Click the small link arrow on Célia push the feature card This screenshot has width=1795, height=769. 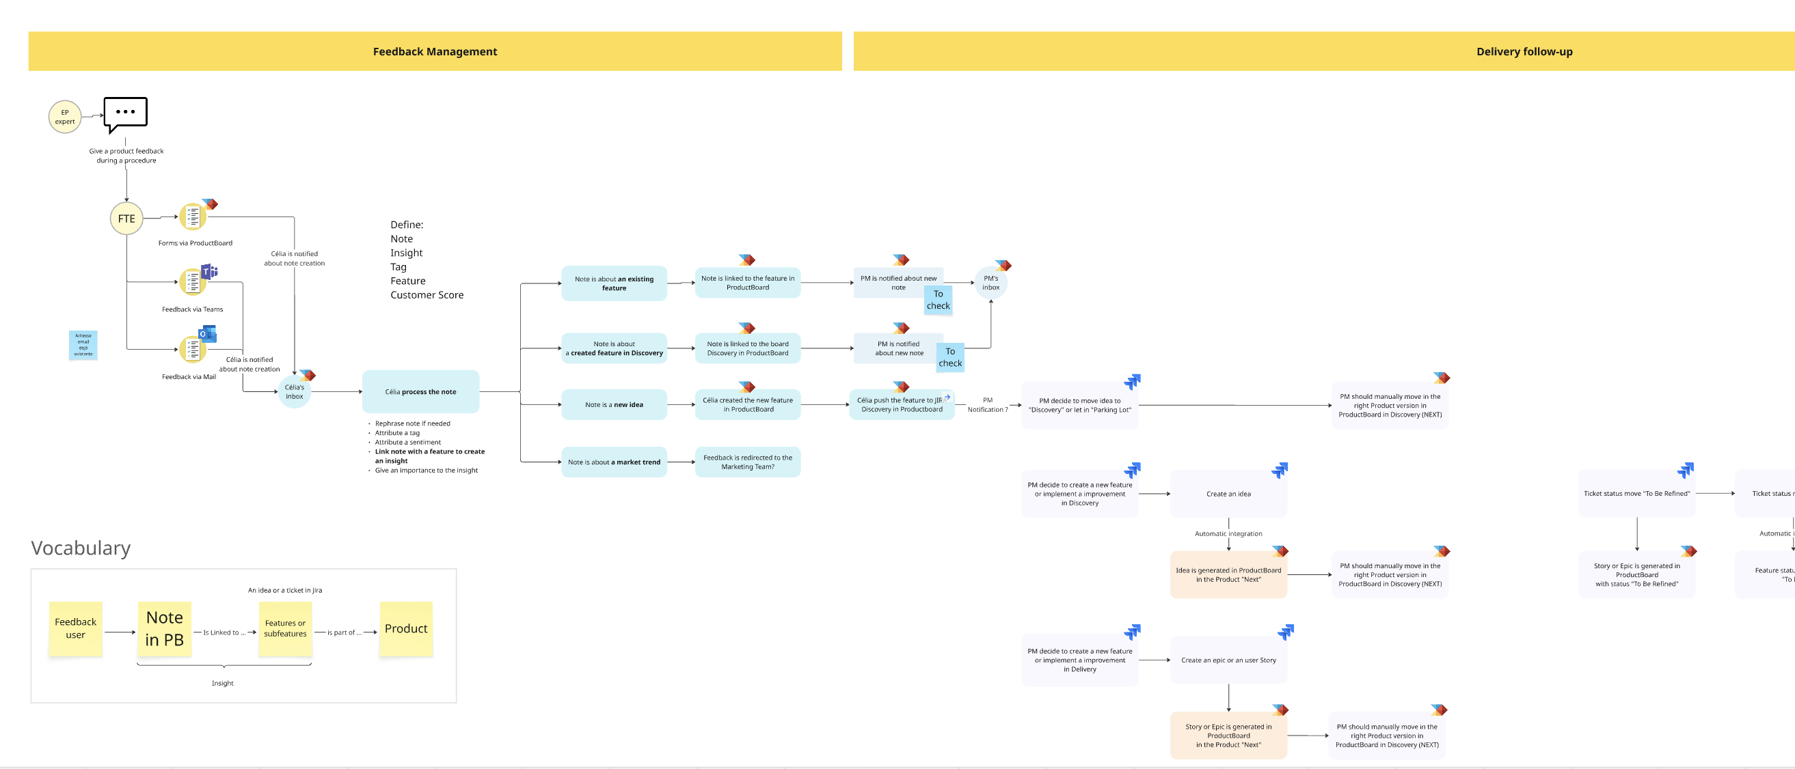947,397
